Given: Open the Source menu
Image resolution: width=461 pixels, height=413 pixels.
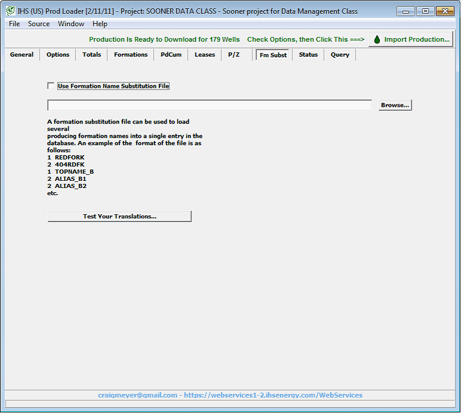Looking at the screenshot, I should [39, 24].
